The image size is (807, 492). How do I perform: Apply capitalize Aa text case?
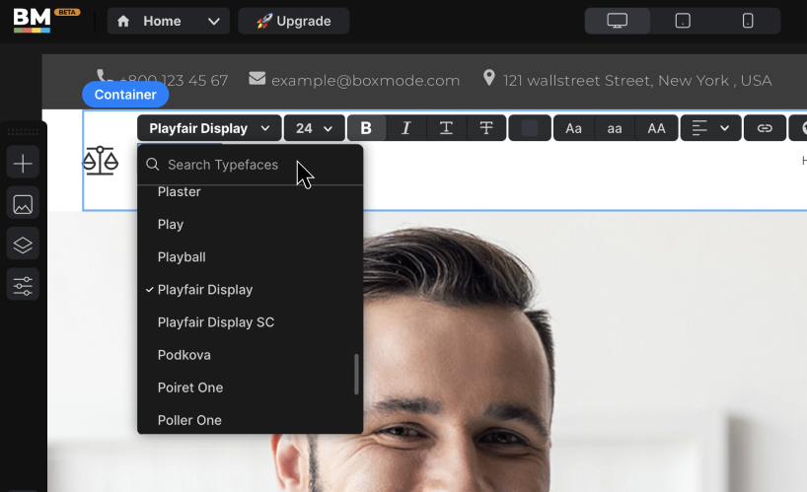[x=574, y=128]
